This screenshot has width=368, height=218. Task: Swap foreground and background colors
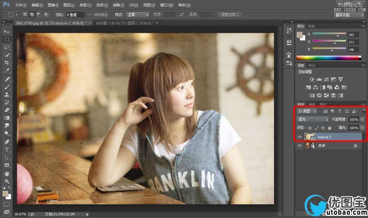[x=9, y=187]
